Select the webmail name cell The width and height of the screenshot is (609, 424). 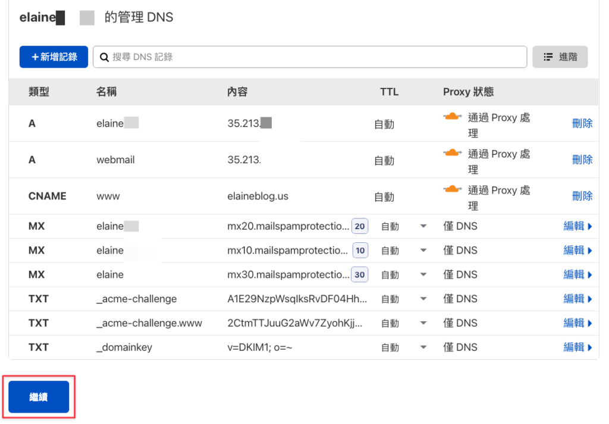coord(115,160)
